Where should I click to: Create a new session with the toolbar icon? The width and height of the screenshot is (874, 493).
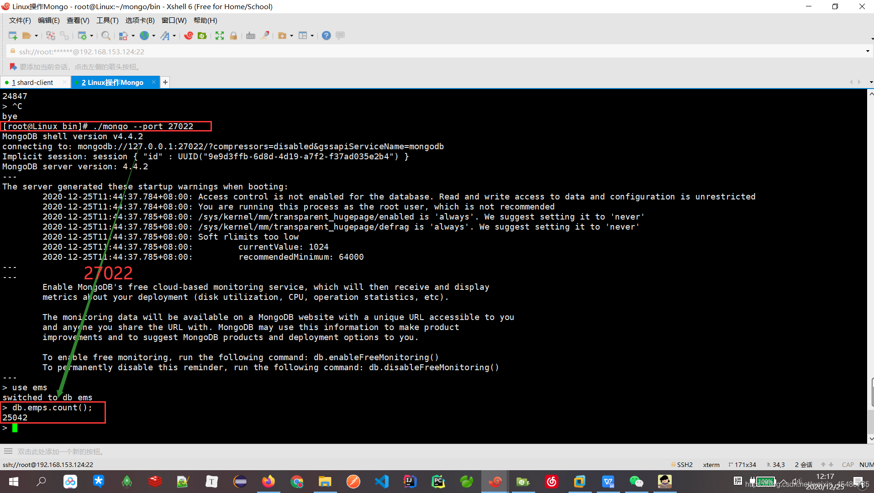13,36
